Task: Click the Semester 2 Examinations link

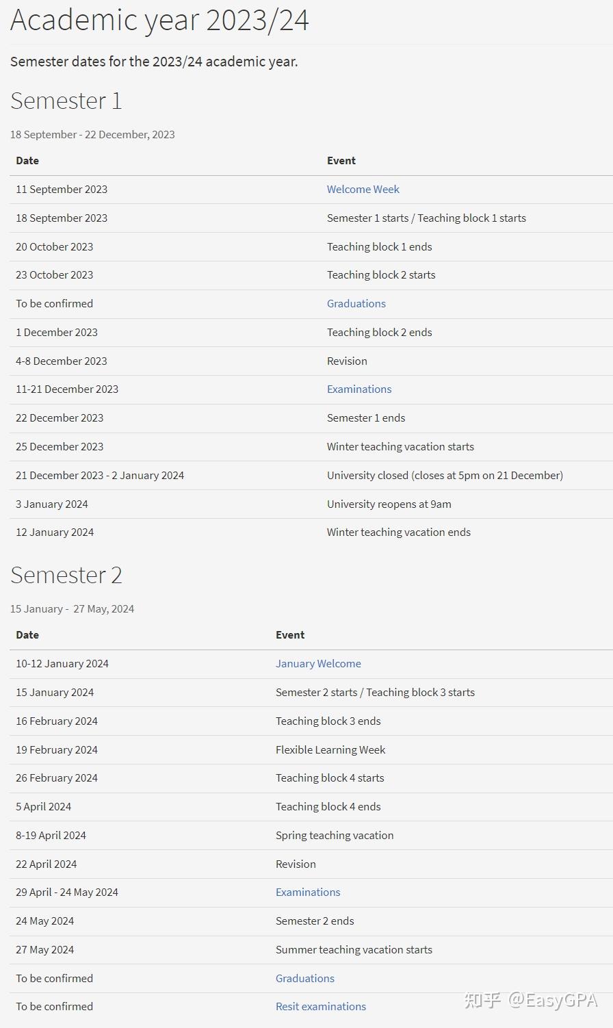Action: tap(308, 892)
